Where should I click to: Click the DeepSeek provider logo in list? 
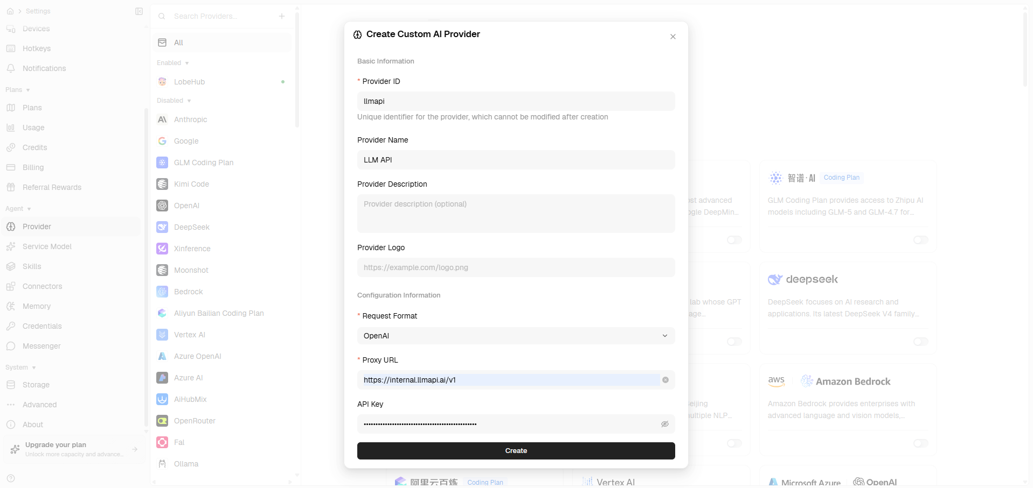tap(162, 227)
